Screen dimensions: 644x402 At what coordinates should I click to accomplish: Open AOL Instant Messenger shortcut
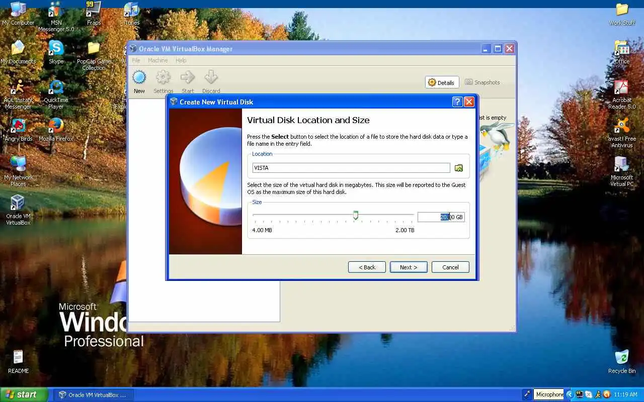tap(18, 94)
